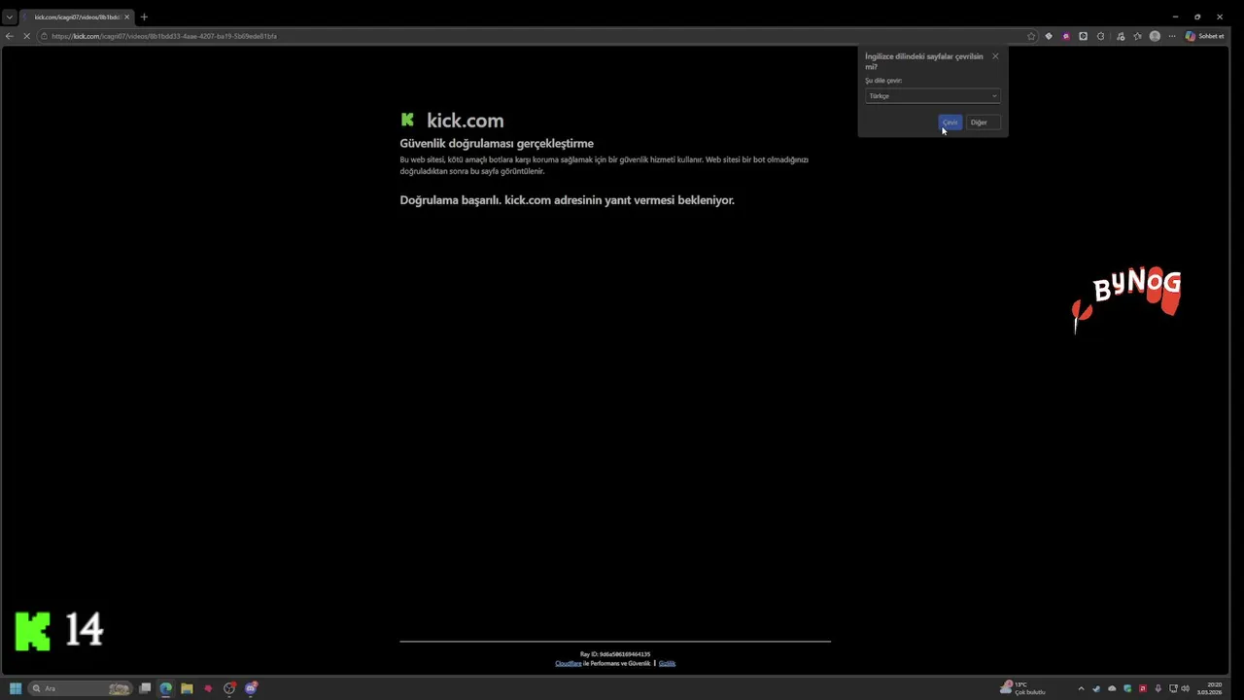Open File Explorer from the taskbar
This screenshot has width=1244, height=700.
coord(187,688)
